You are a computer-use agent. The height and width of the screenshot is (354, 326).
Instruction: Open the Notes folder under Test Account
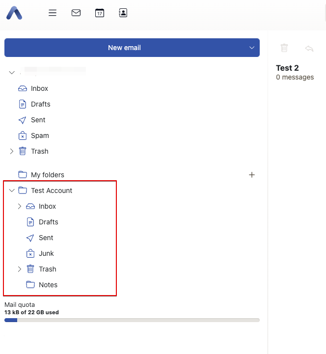click(48, 285)
